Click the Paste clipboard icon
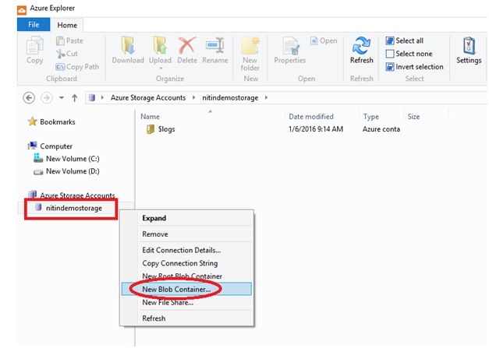 [61, 40]
